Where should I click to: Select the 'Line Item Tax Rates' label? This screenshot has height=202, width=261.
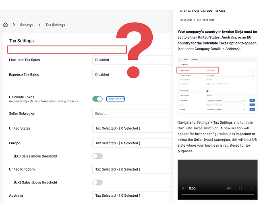25,60
